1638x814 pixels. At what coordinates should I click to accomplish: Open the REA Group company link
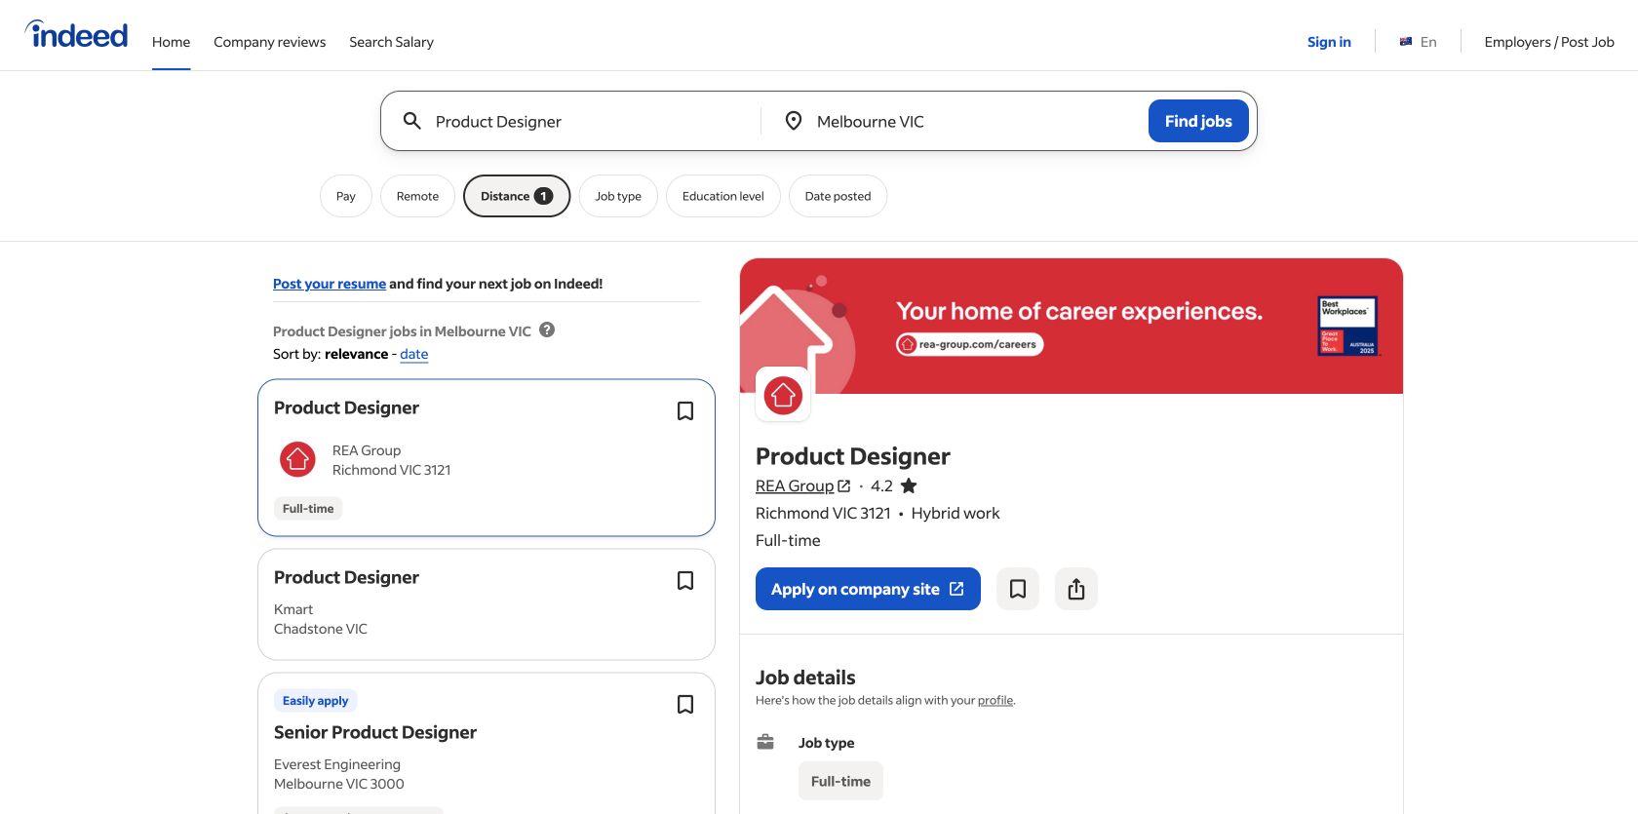(x=803, y=485)
